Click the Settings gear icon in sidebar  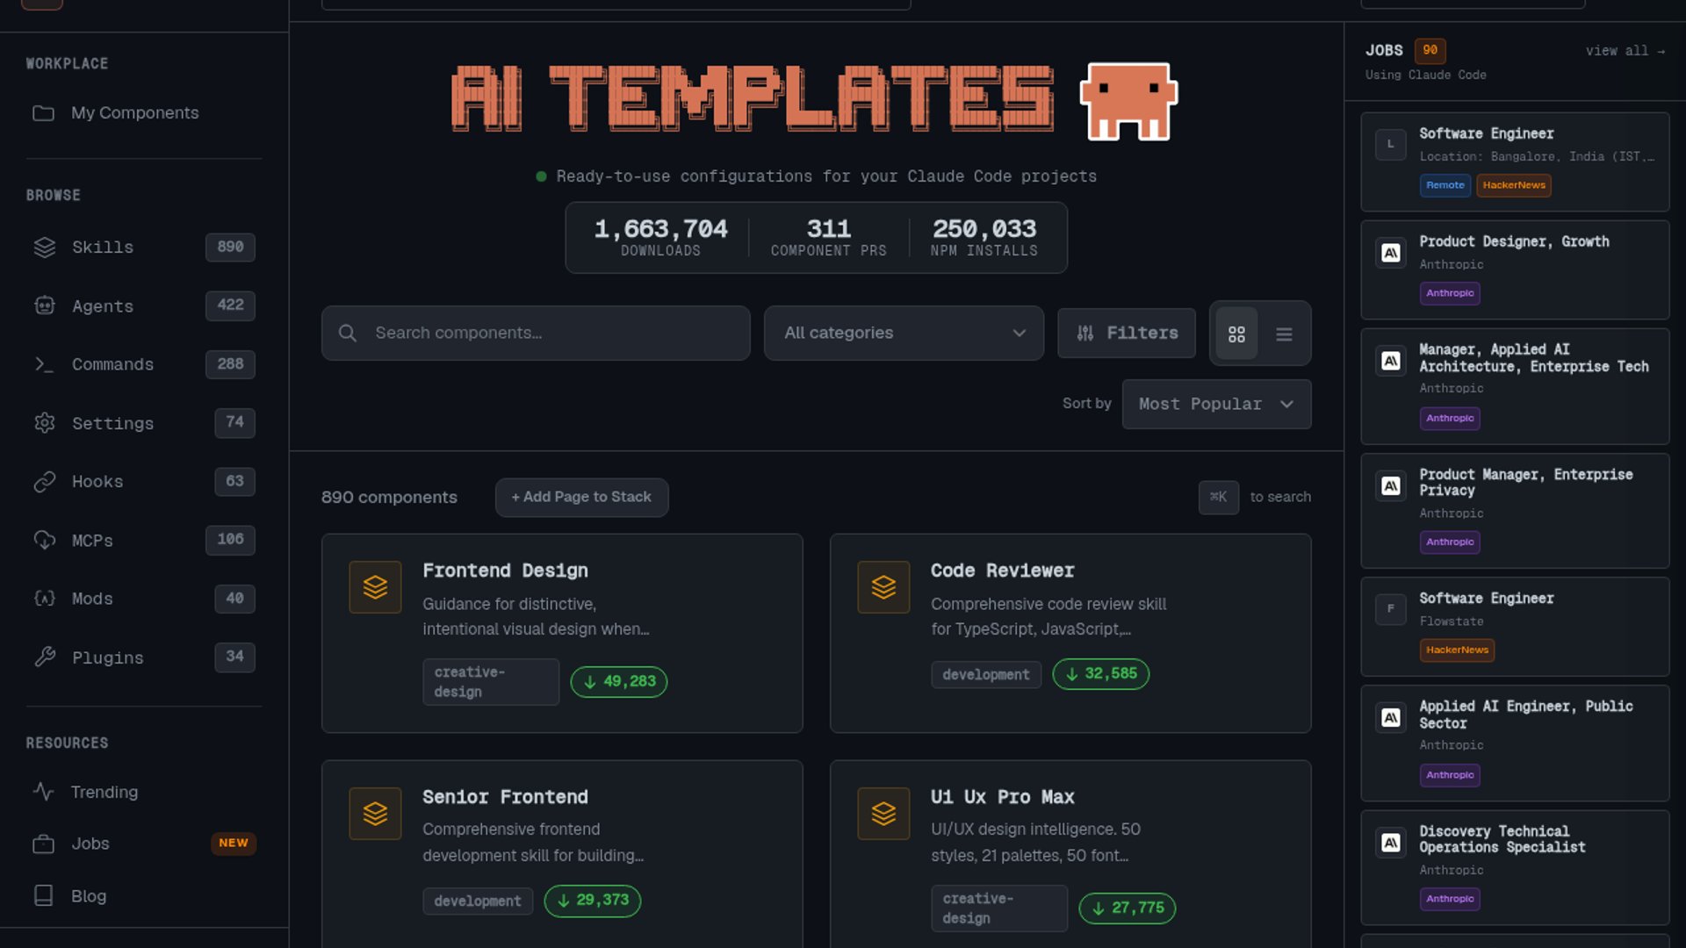[x=45, y=423]
